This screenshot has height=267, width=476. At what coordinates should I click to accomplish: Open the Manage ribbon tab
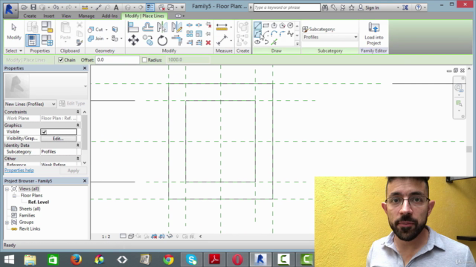tap(86, 16)
